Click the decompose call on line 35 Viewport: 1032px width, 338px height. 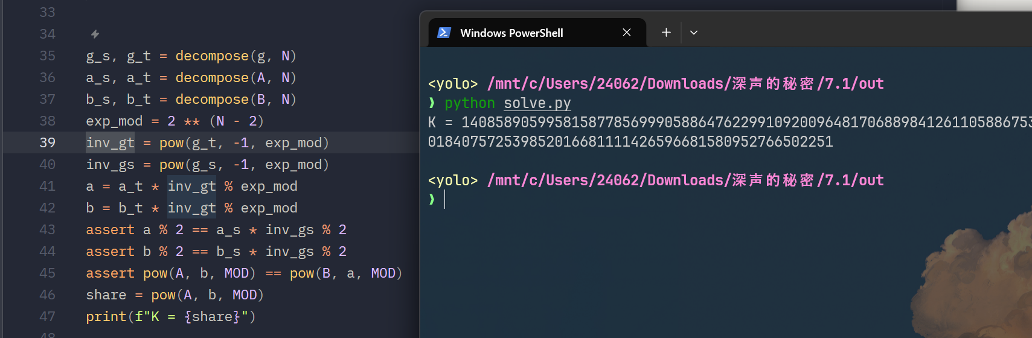(x=212, y=56)
